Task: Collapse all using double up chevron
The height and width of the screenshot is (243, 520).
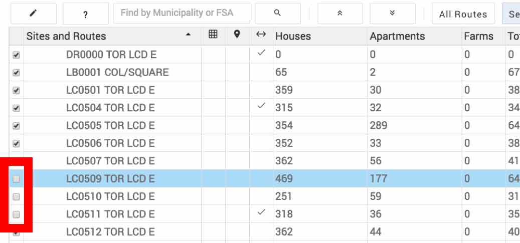Action: point(339,14)
